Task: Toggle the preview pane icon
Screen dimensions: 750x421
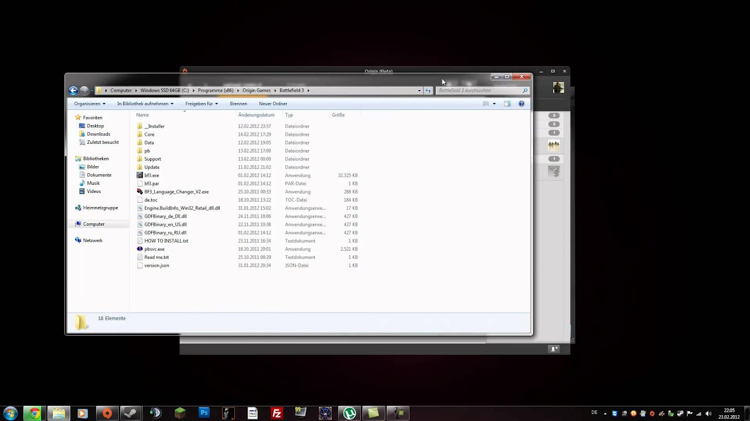Action: [507, 103]
